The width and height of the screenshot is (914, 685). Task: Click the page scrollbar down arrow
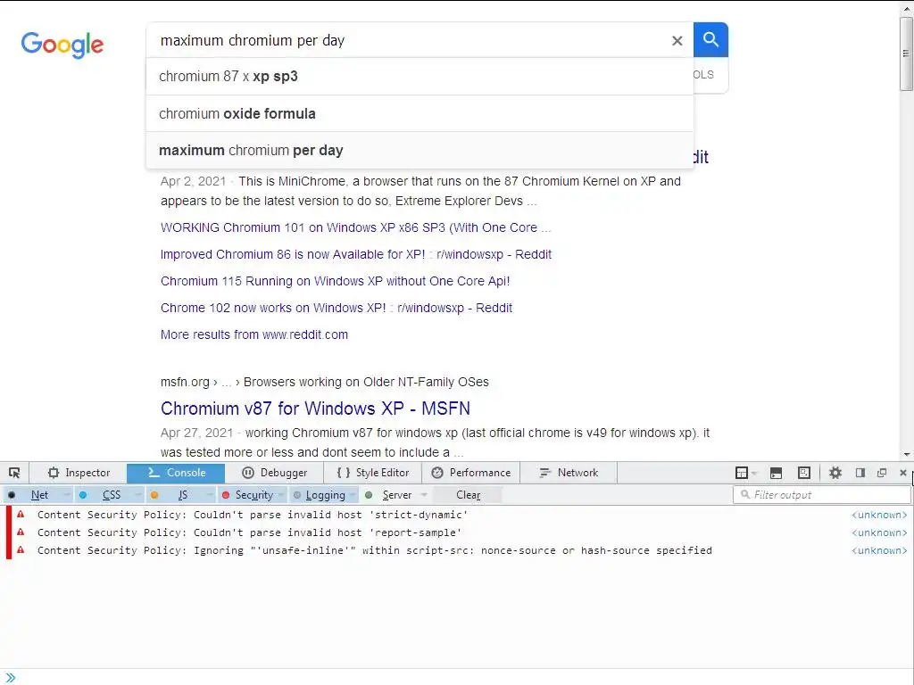point(906,454)
